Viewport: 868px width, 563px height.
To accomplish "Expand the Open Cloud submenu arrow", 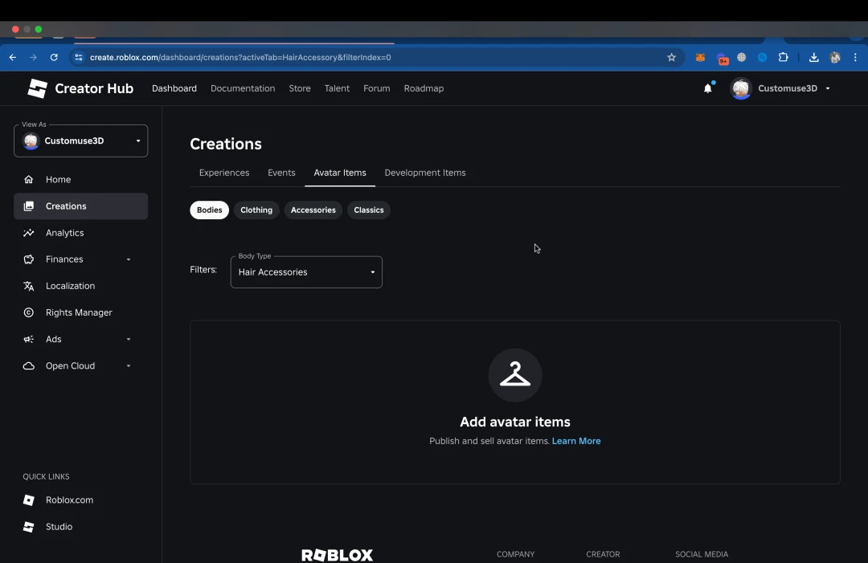I will point(129,366).
